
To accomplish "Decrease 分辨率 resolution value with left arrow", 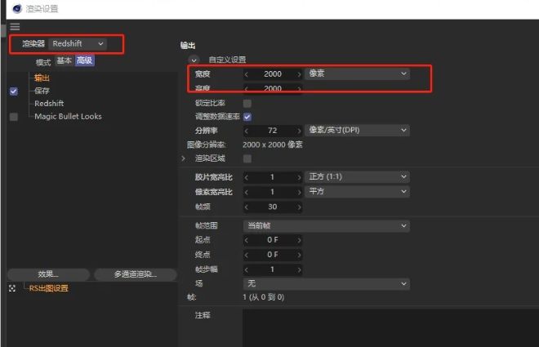I will pos(247,131).
